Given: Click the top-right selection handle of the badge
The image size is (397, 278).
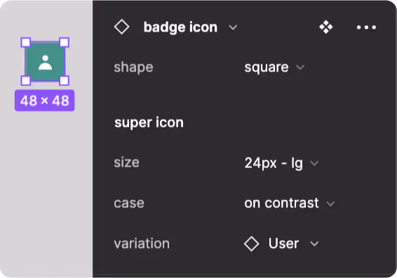Looking at the screenshot, I should click(64, 43).
